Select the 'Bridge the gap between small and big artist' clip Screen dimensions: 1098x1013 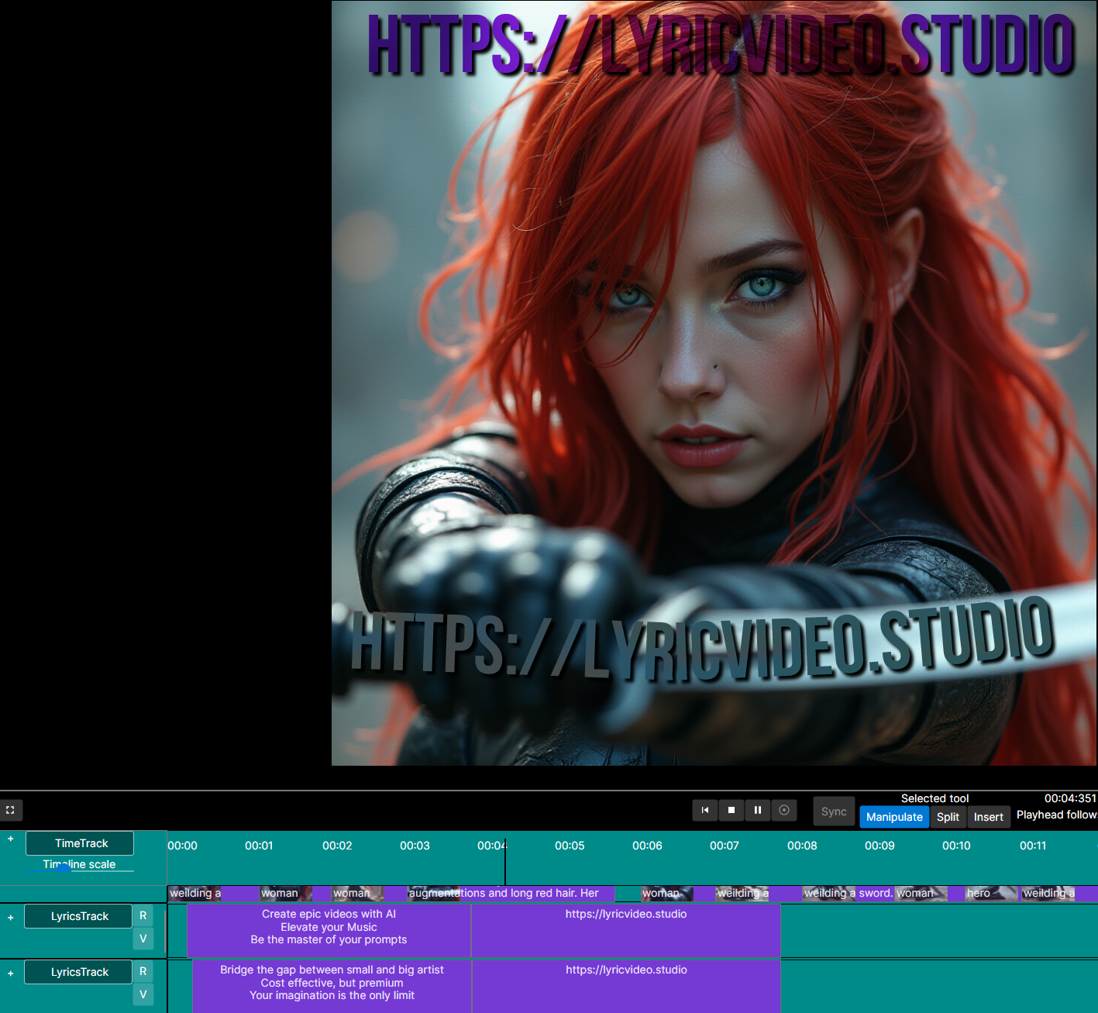(x=332, y=986)
